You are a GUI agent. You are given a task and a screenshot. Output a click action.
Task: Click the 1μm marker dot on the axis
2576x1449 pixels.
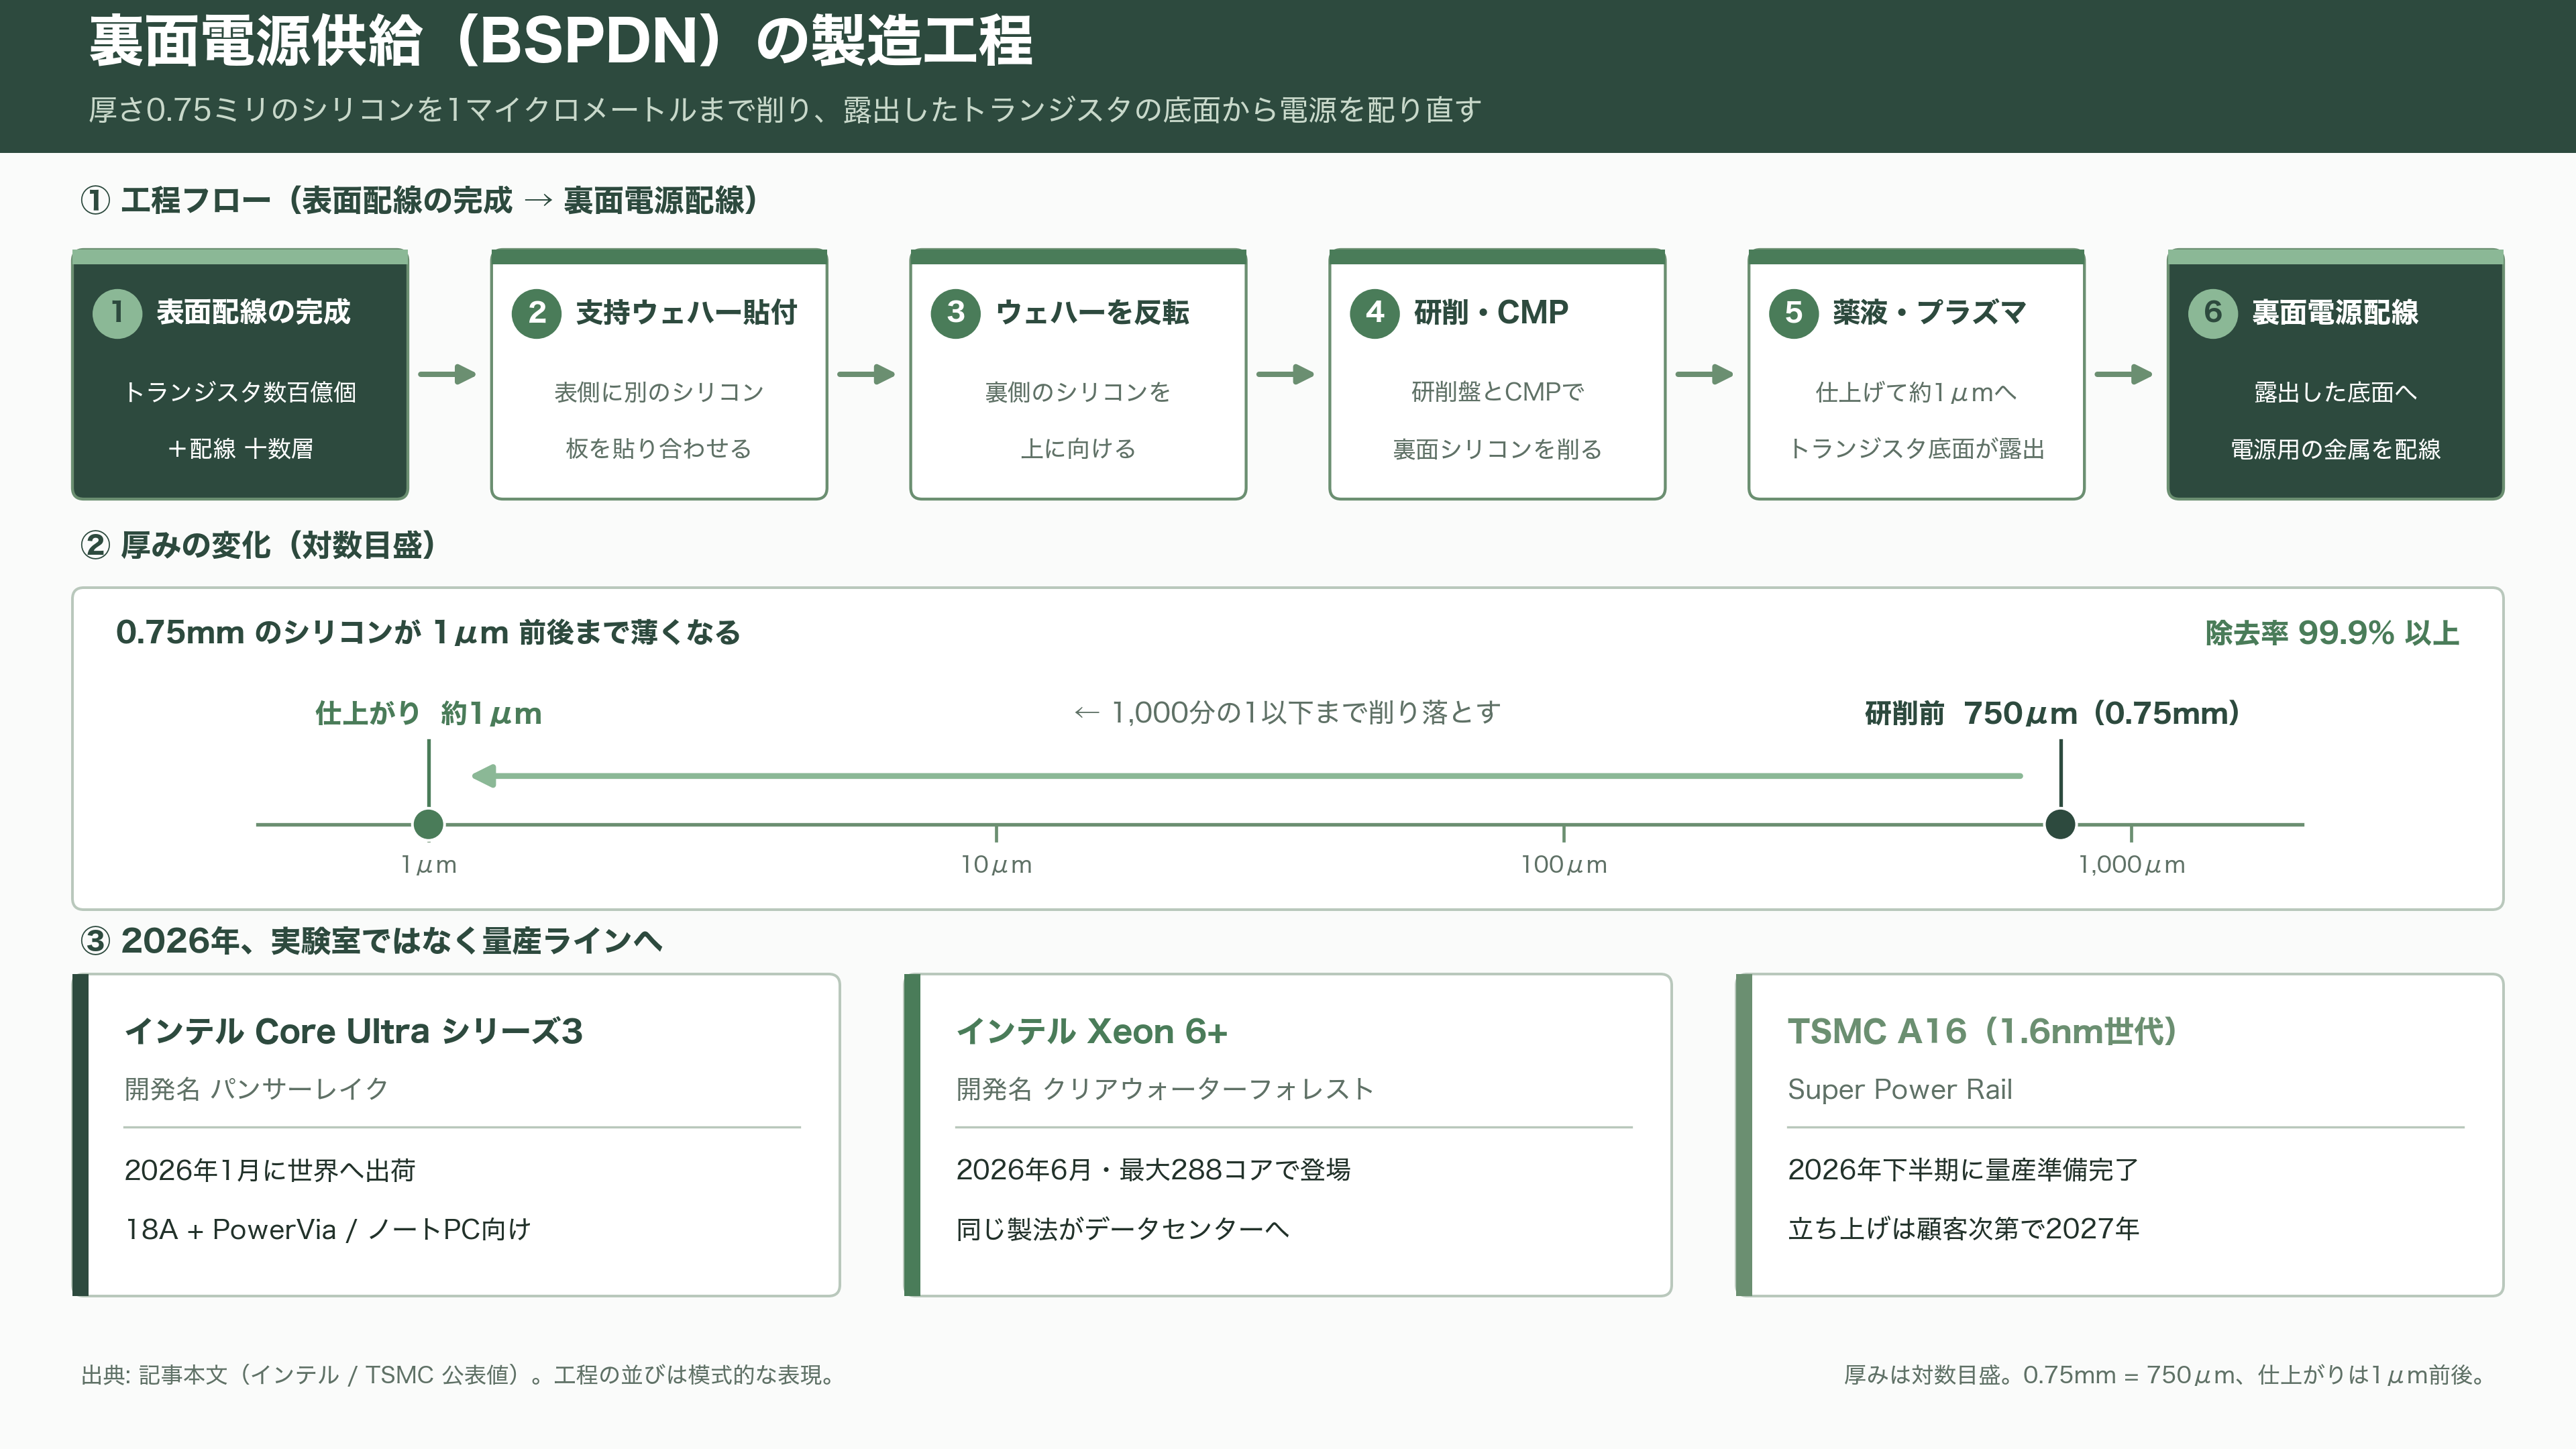click(428, 824)
